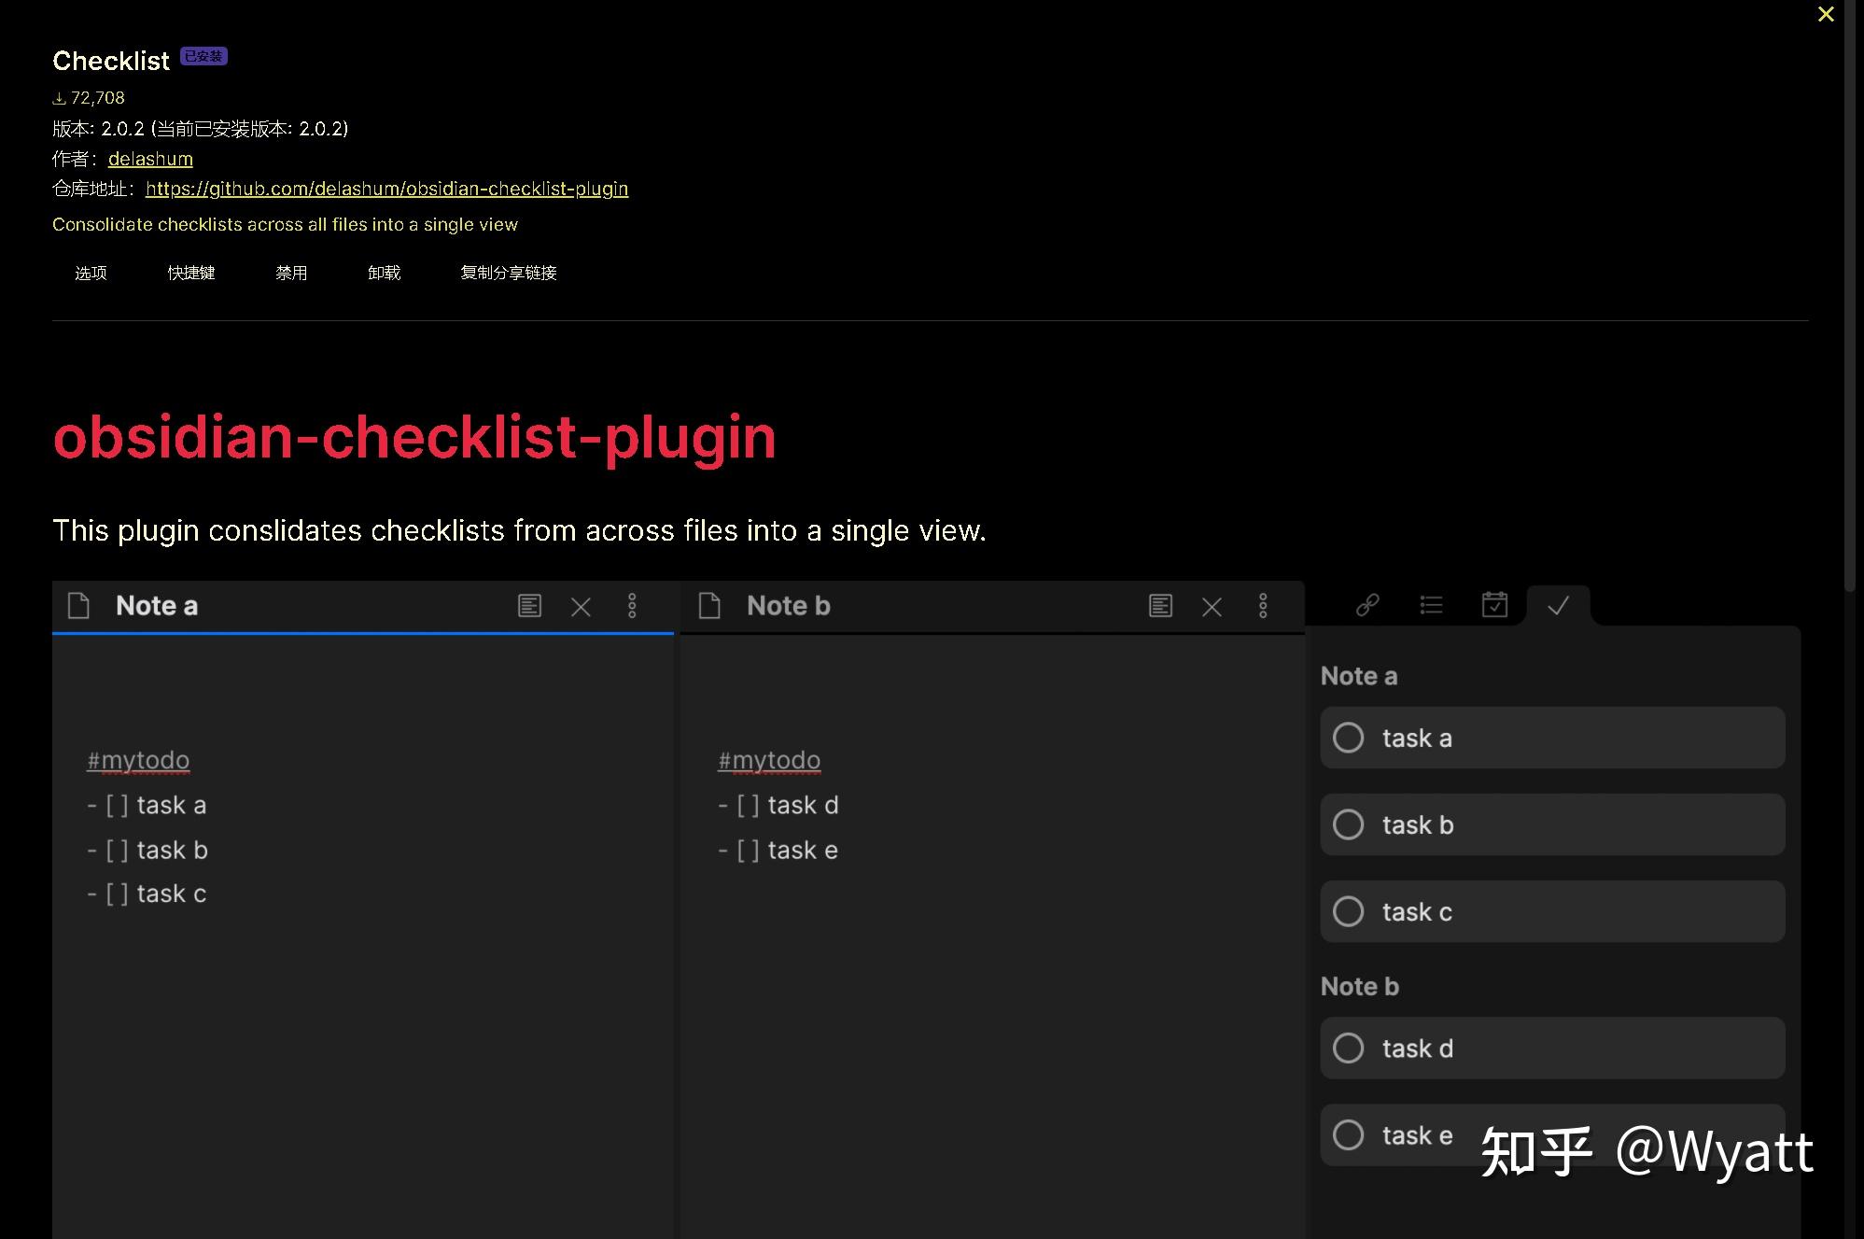Click the X icon in Note a header
The height and width of the screenshot is (1239, 1864).
point(581,607)
